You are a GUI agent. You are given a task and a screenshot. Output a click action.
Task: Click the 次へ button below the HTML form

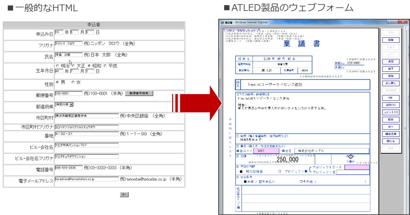[124, 194]
